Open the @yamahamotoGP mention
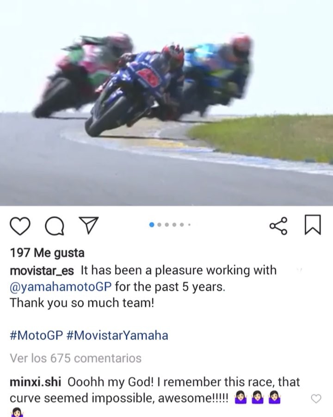This screenshot has height=417, width=333. tap(61, 287)
